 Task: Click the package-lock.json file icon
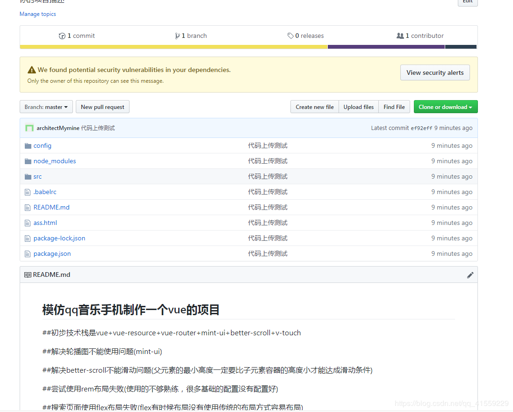click(x=28, y=239)
